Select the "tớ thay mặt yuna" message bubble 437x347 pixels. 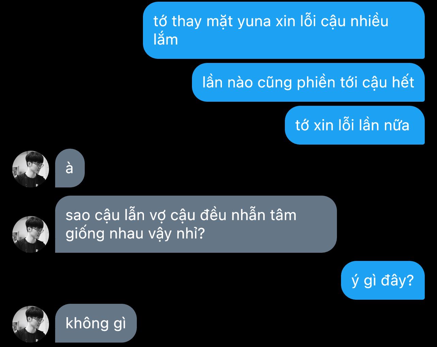(284, 30)
